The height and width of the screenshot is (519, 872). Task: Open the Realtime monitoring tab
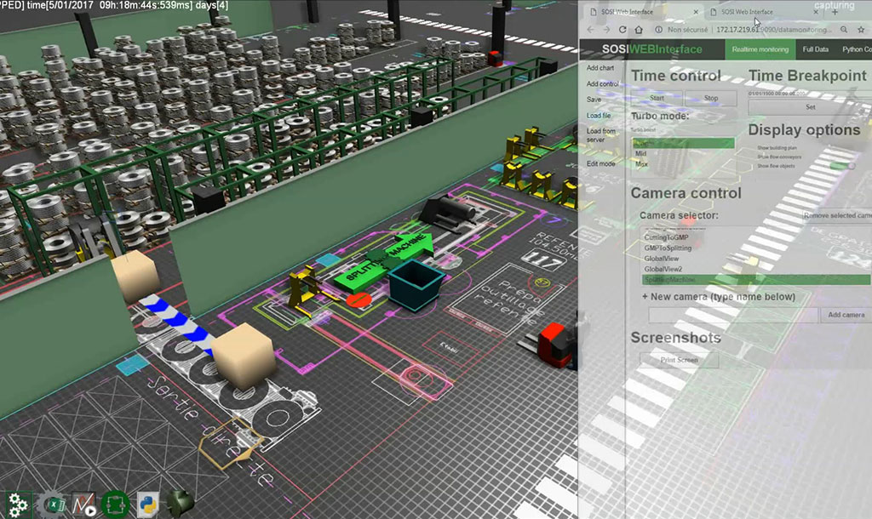pos(761,49)
